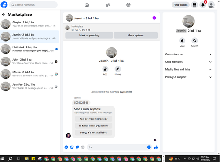This screenshot has height=162, width=220.
Task: Click the More options button
Action: click(x=136, y=35)
